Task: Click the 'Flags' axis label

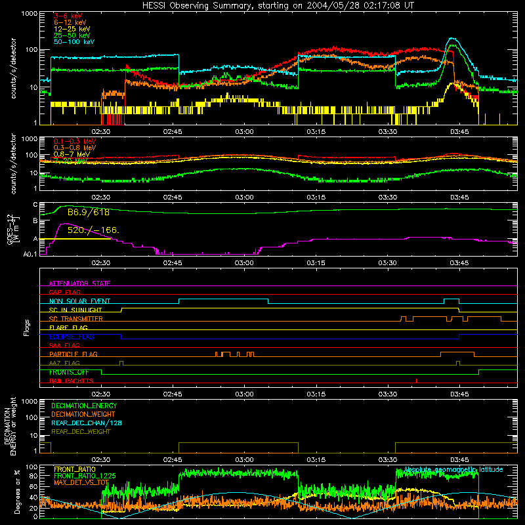Action: 26,327
